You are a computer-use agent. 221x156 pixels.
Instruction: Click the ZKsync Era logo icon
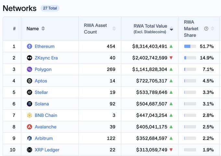[29, 58]
